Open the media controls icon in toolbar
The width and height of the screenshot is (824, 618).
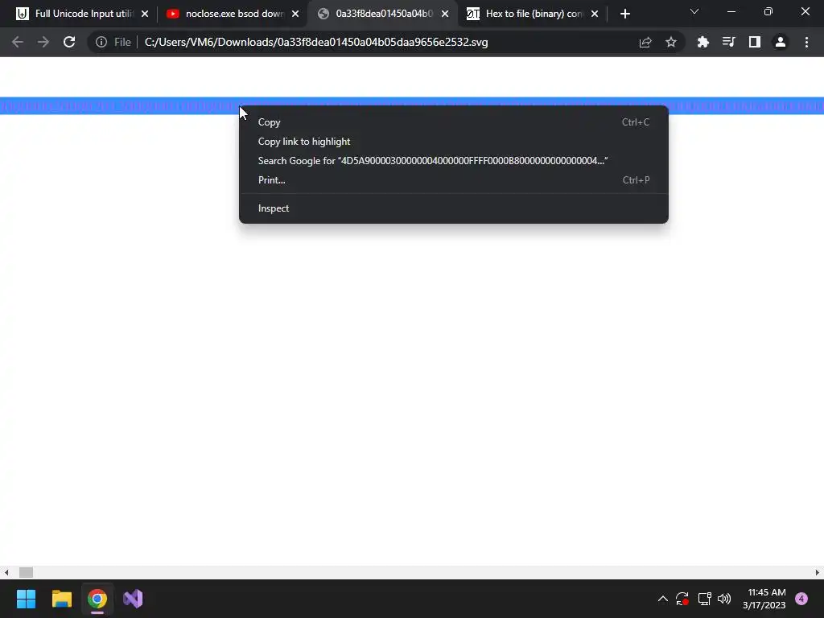point(729,42)
